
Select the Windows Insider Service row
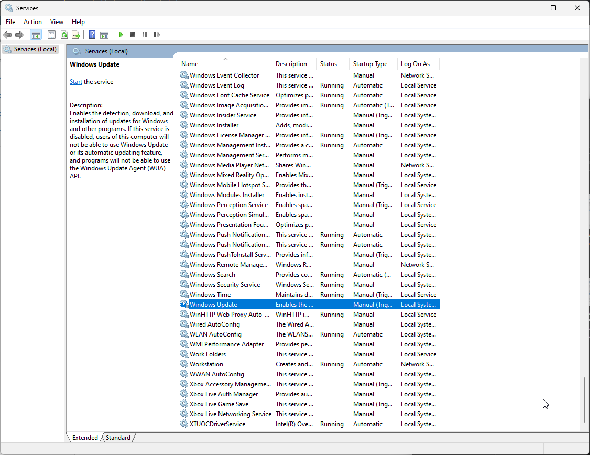pos(310,115)
